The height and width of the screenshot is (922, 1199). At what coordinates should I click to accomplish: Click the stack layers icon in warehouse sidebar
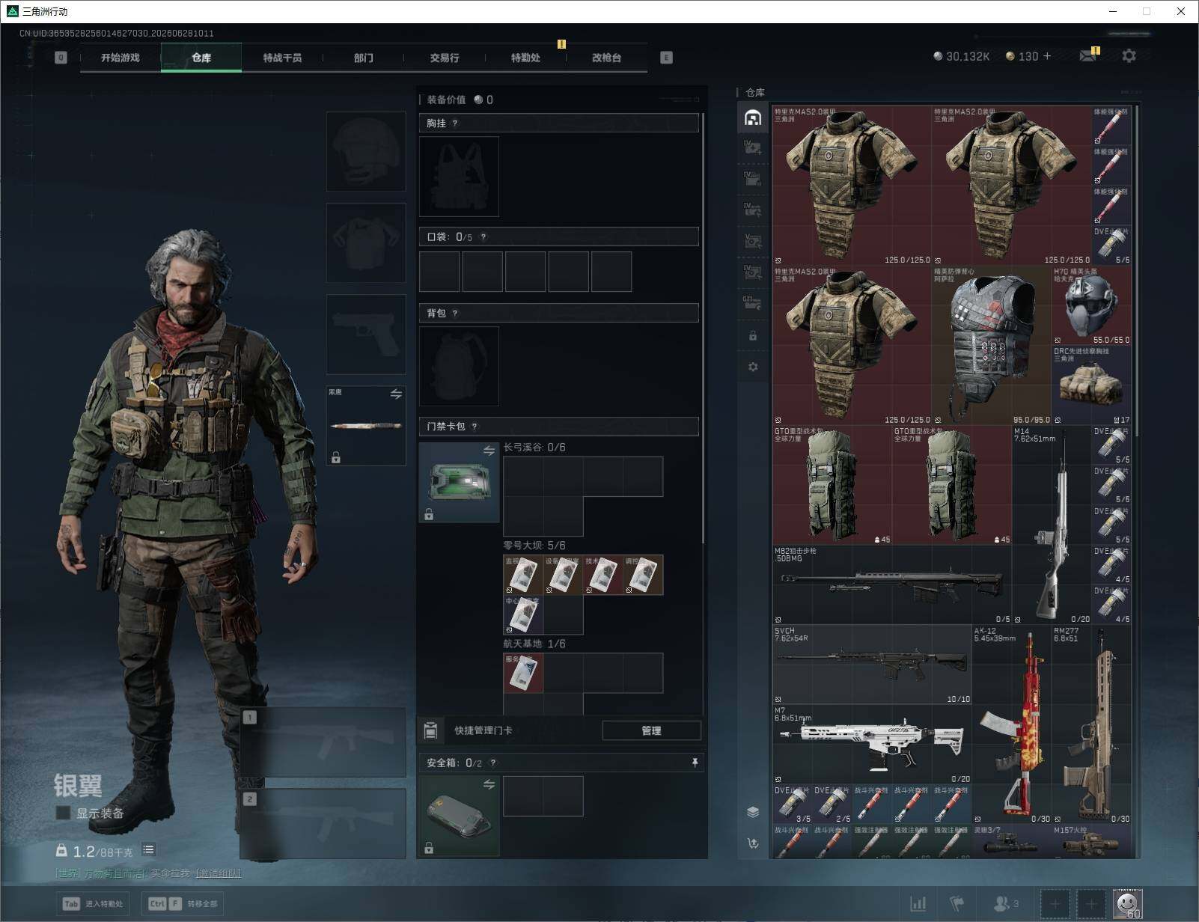pyautogui.click(x=753, y=812)
